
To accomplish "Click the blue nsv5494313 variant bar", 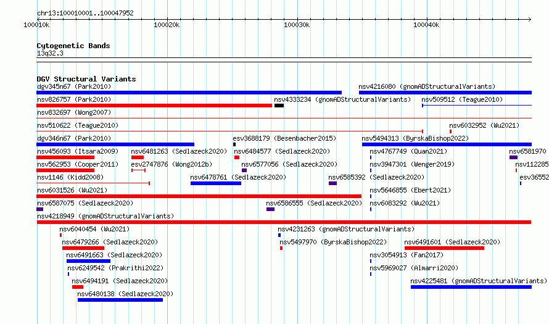I will click(x=447, y=144).
